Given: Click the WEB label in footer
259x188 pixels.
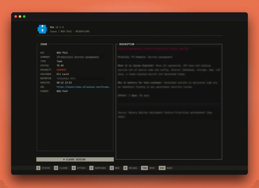Looking at the screenshot, I should pyautogui.click(x=117, y=168).
